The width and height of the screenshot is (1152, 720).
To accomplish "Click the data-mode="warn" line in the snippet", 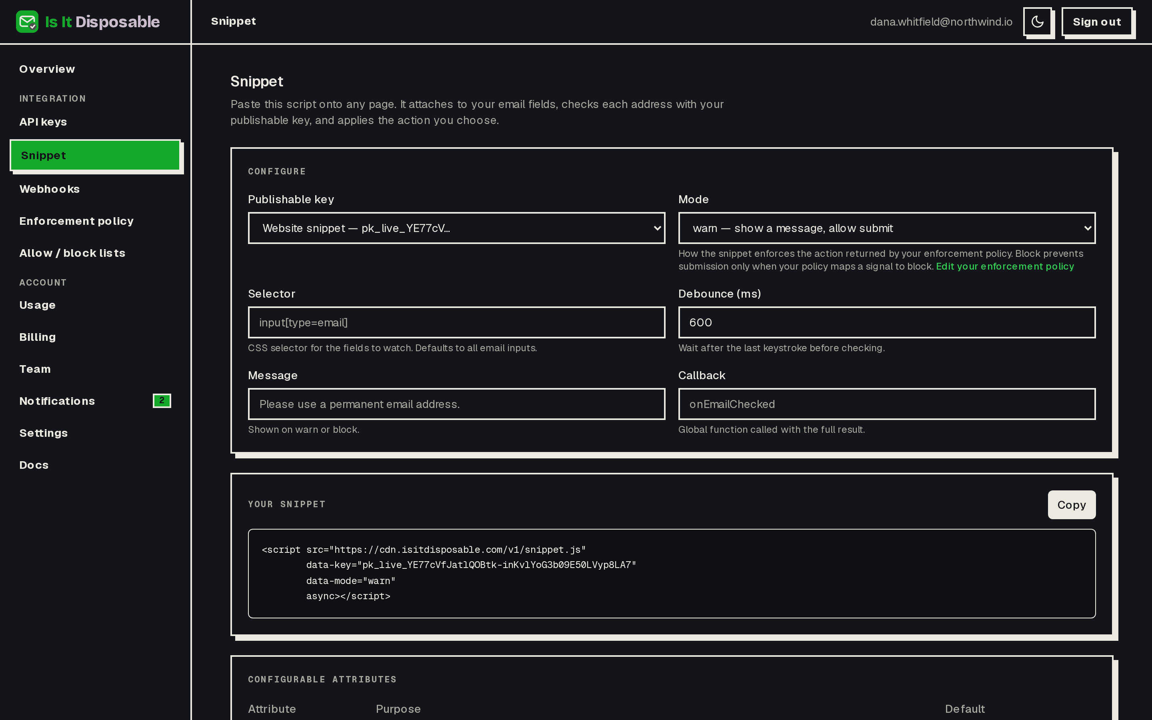I will pos(351,581).
